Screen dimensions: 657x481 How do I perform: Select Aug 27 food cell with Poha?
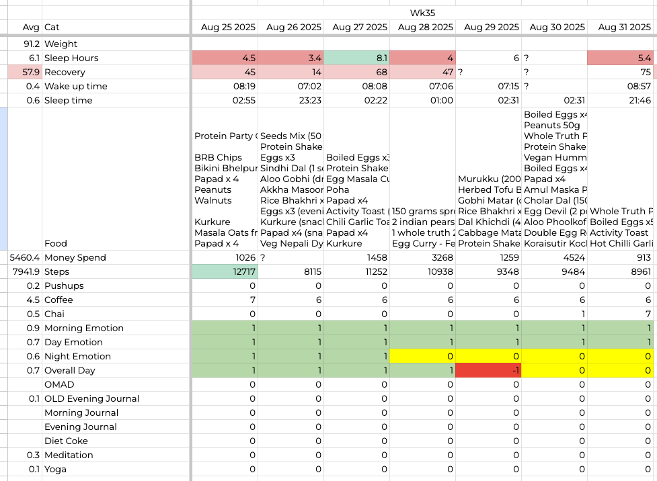(x=356, y=179)
